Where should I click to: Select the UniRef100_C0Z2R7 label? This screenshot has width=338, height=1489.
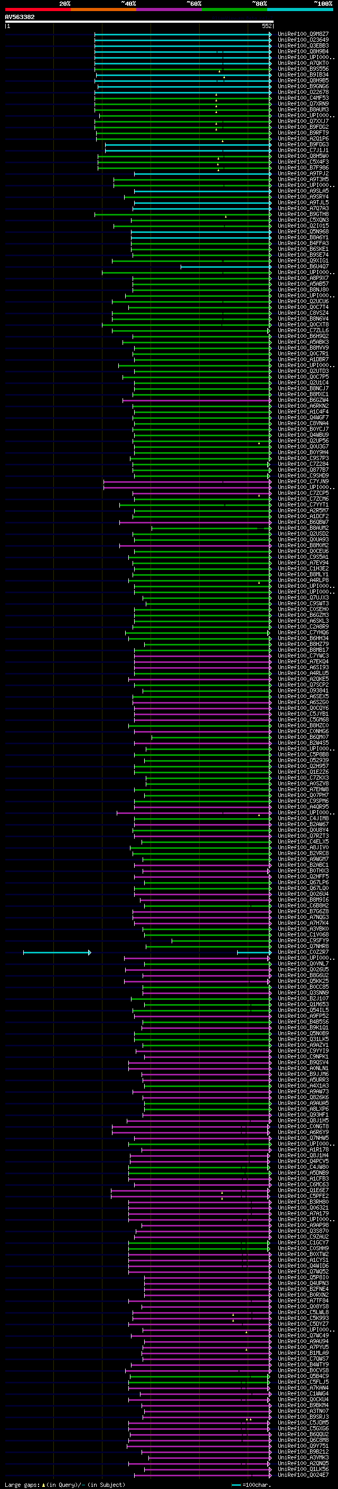click(303, 952)
